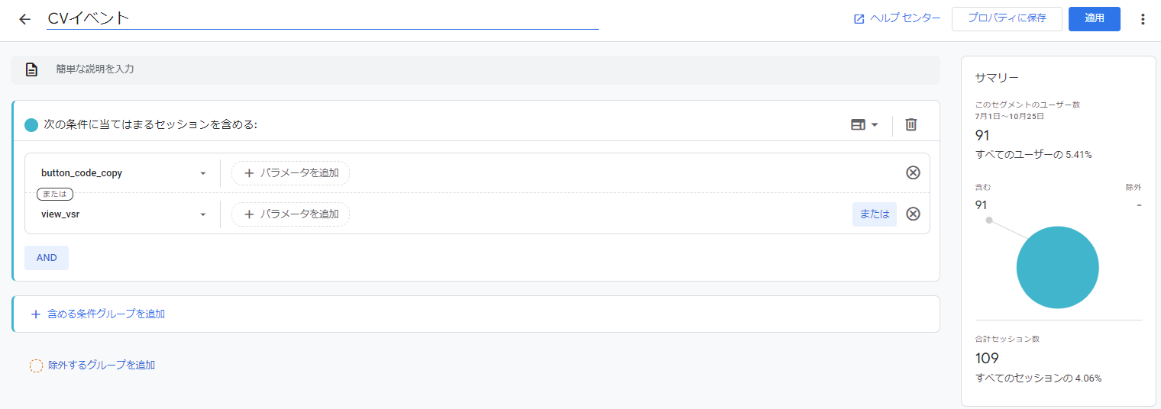1161x409 pixels.
Task: Delete the condition group with trash icon
Action: click(x=910, y=124)
